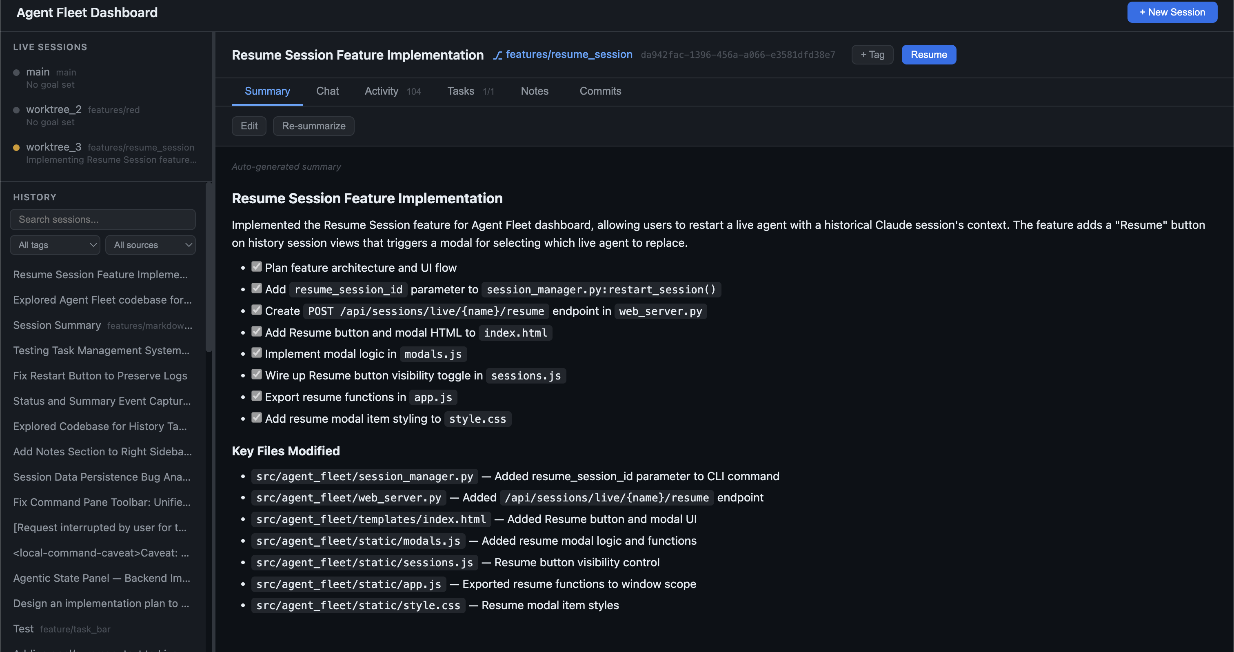
Task: Click the history list scrollbar
Action: [209, 267]
